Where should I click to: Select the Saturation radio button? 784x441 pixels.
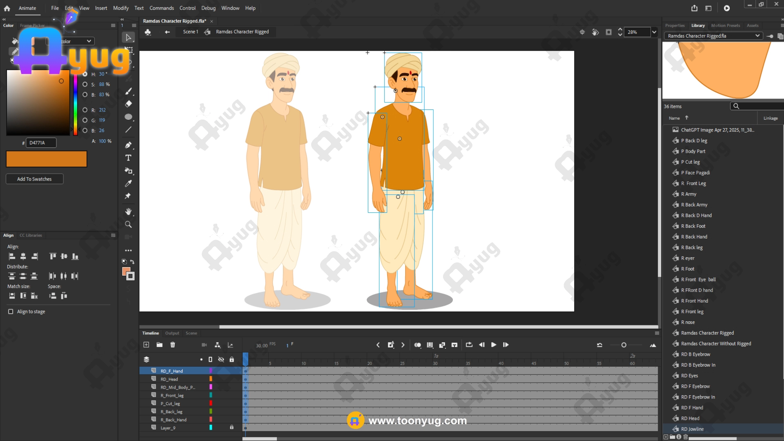[x=85, y=85]
